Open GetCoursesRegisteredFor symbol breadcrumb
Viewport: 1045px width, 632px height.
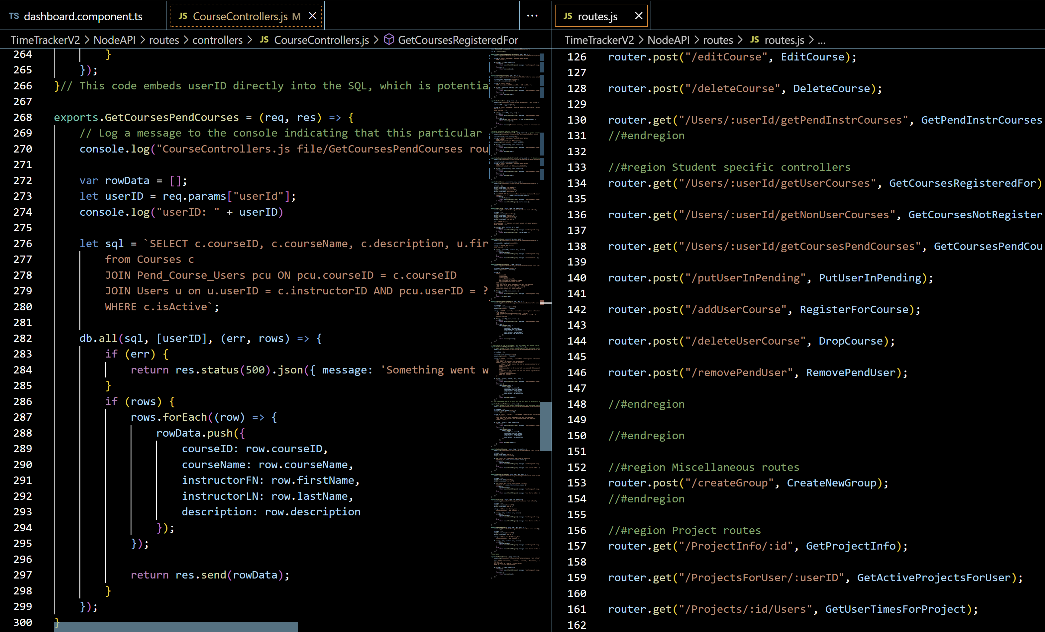tap(458, 40)
